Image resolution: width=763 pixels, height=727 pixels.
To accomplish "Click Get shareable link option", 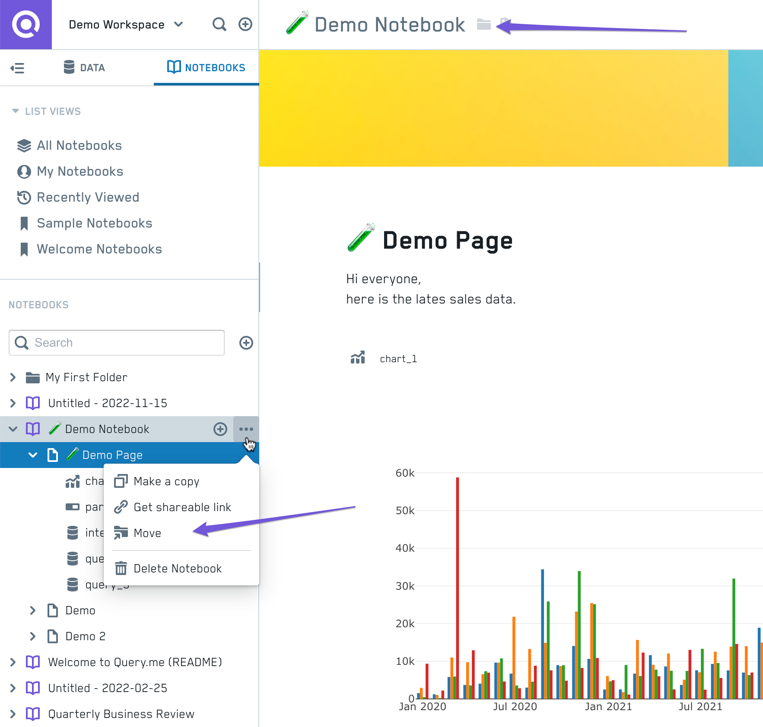I will point(182,507).
